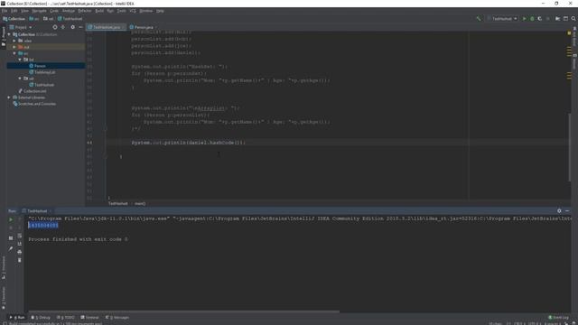The image size is (578, 325).
Task: Click the horizontal scrollbar of Run console
Action: click(183, 311)
